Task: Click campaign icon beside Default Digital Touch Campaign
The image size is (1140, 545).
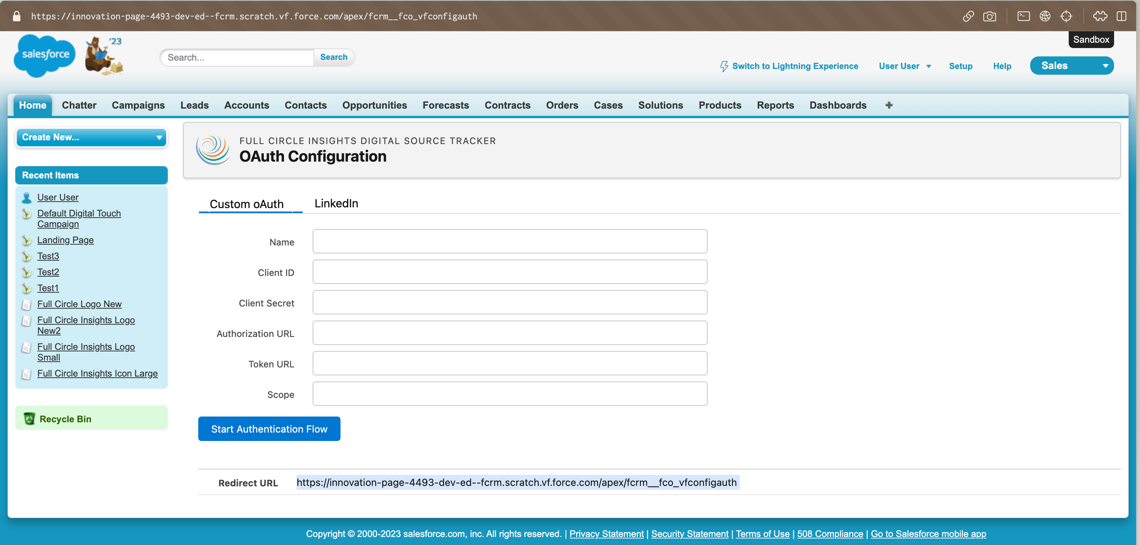Action: click(x=27, y=214)
